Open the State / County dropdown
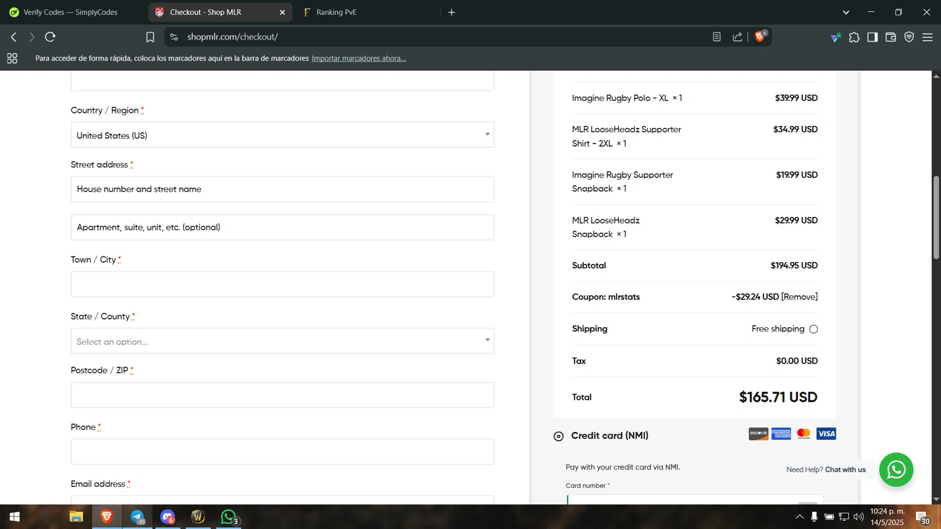This screenshot has width=941, height=529. tap(282, 341)
